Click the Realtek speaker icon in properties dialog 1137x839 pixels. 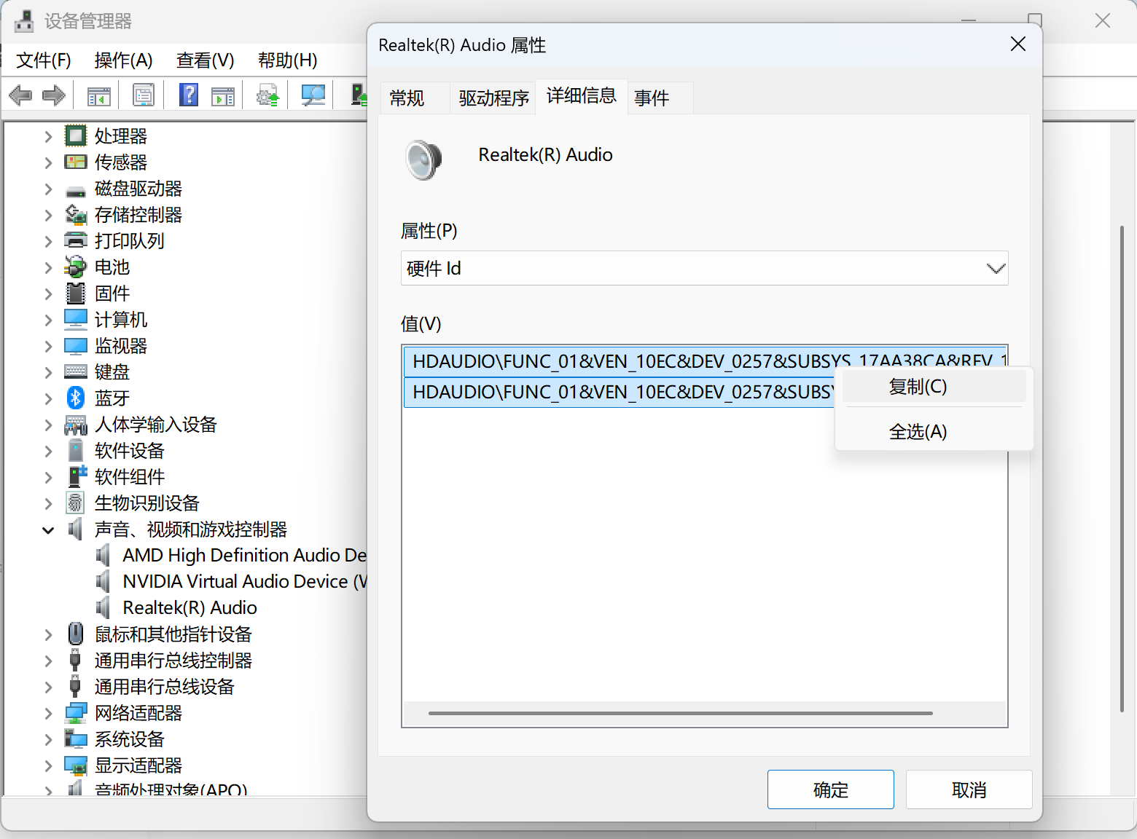pyautogui.click(x=423, y=159)
